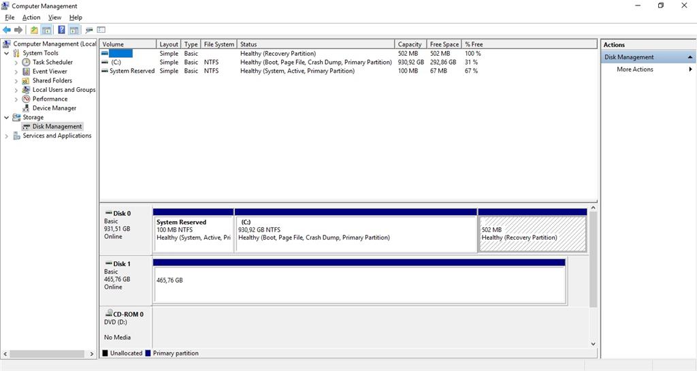Click the Device Manager icon
The width and height of the screenshot is (697, 371).
[27, 108]
